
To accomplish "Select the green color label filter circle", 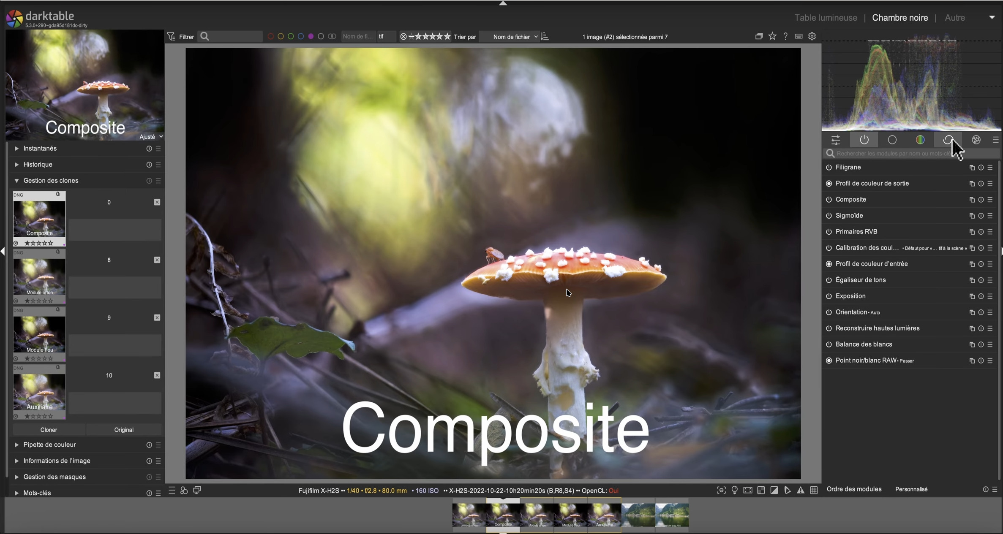I will tap(291, 36).
